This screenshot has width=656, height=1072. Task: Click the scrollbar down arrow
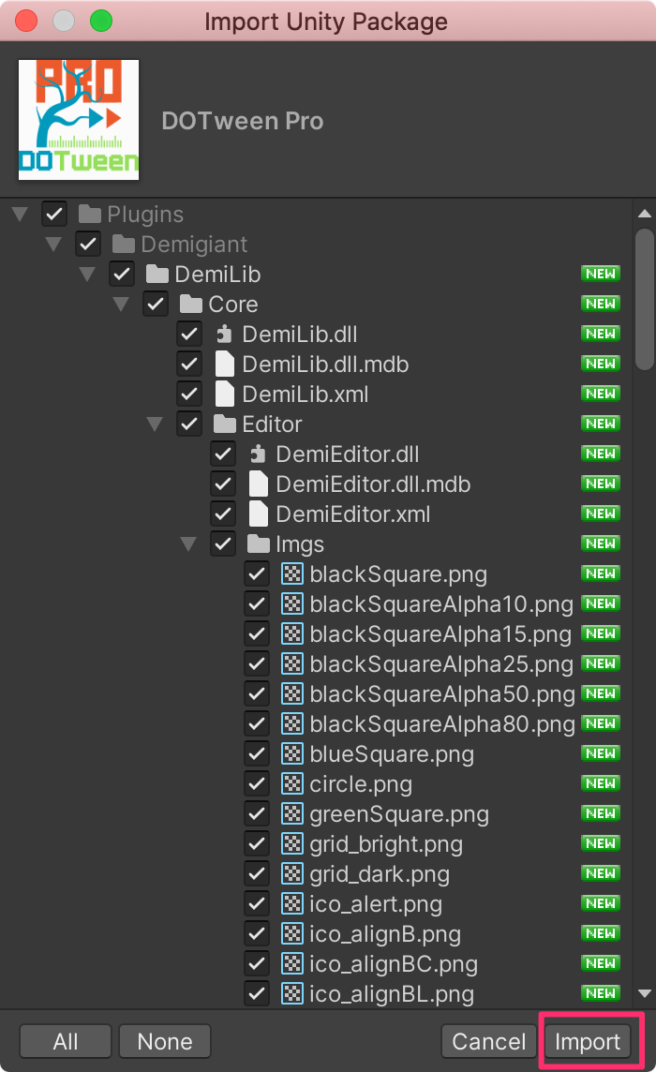[645, 993]
